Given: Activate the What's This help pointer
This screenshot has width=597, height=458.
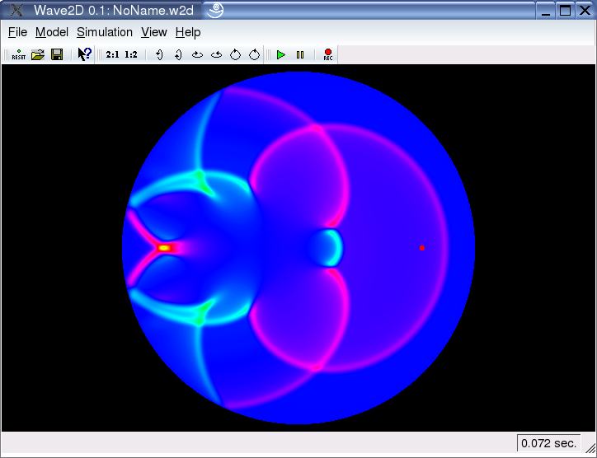Looking at the screenshot, I should 84,54.
